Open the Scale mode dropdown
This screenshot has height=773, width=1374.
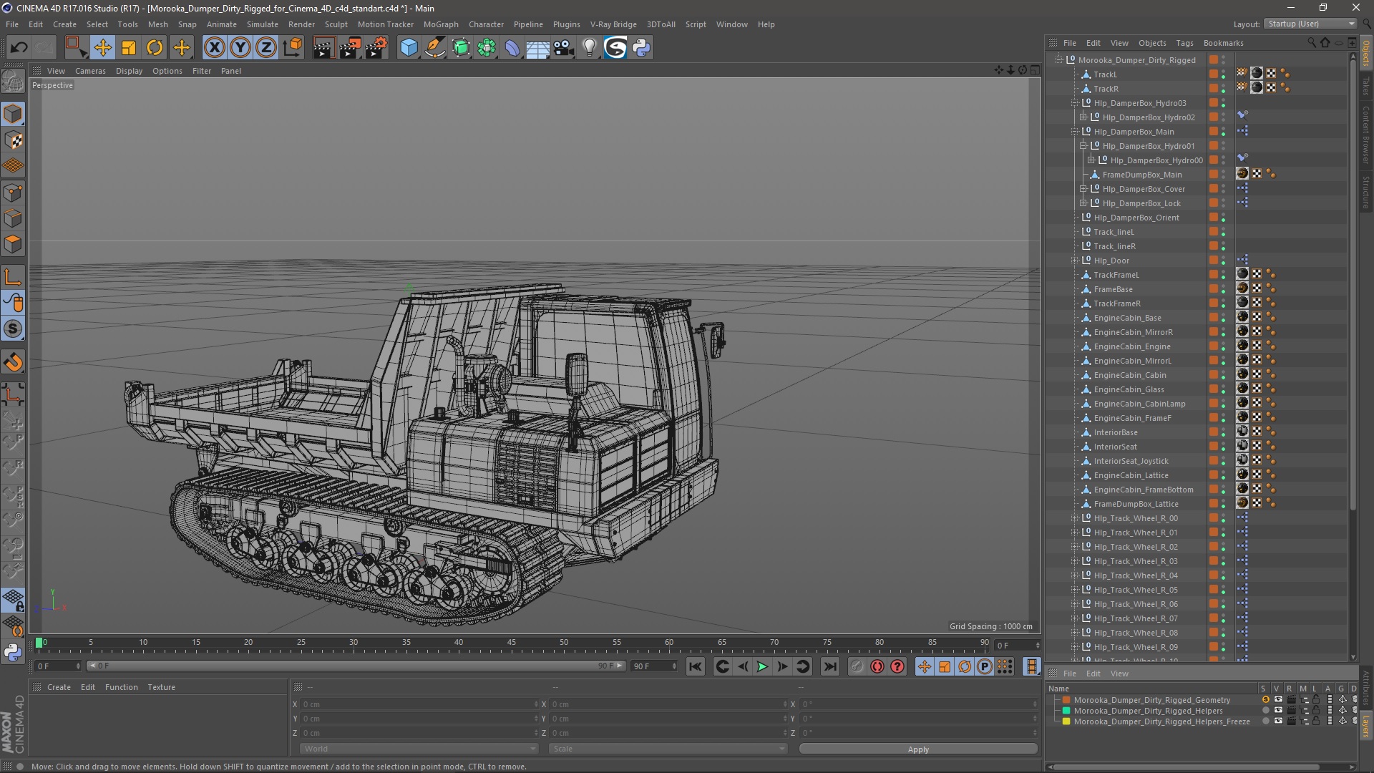668,749
